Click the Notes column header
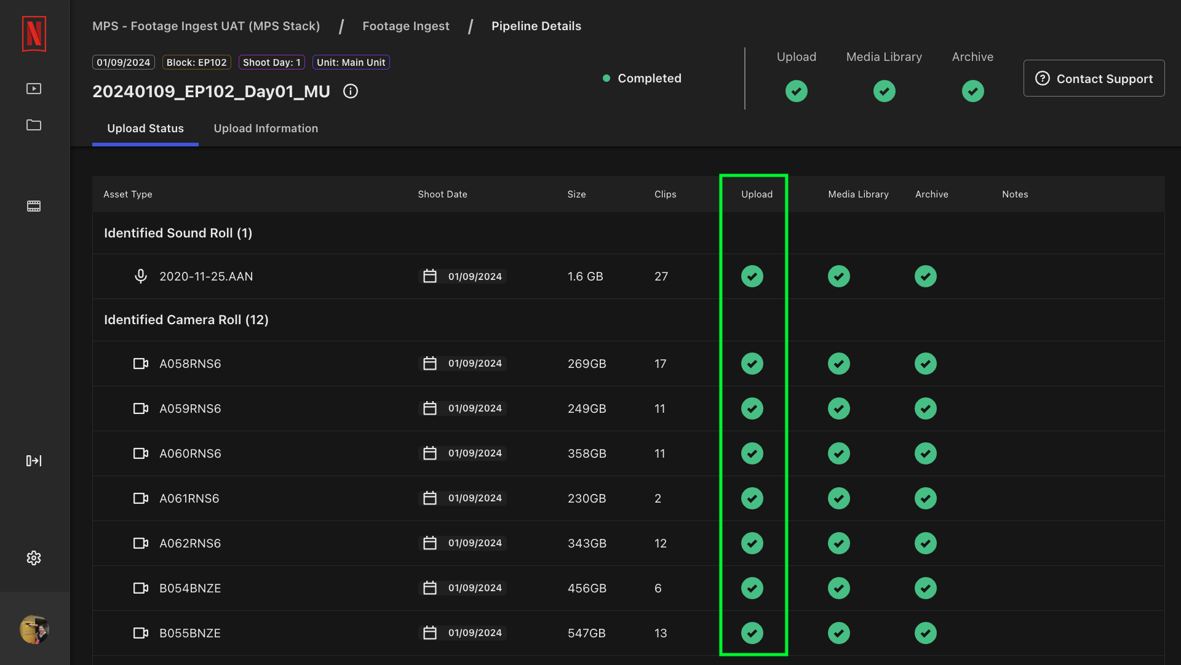The height and width of the screenshot is (665, 1181). click(1015, 194)
